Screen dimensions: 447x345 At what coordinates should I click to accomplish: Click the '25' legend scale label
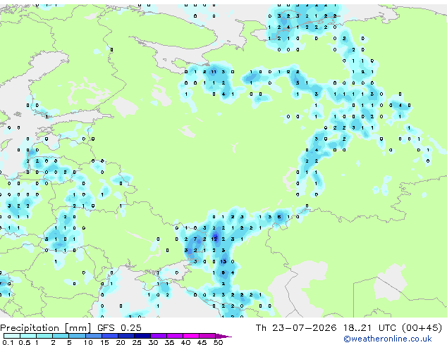[137, 342]
